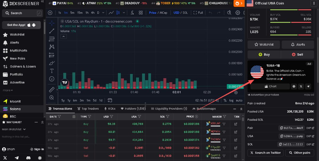Add token to Watchlist button
Screen dimensions: 319x161
click(x=264, y=45)
